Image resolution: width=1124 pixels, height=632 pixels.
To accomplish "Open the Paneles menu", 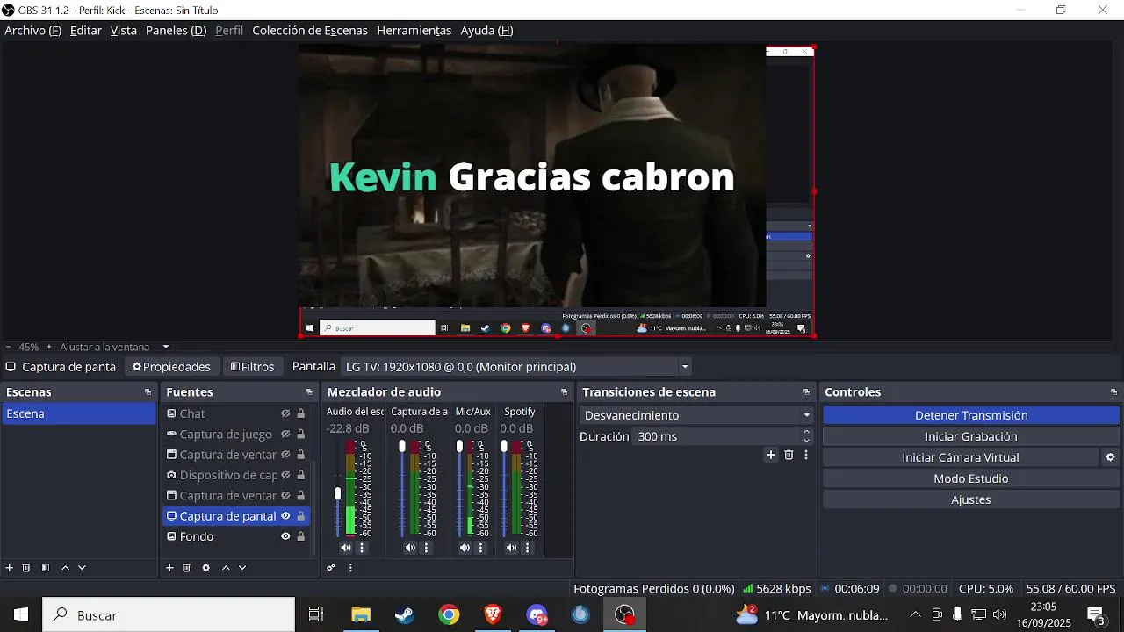I will tap(176, 31).
